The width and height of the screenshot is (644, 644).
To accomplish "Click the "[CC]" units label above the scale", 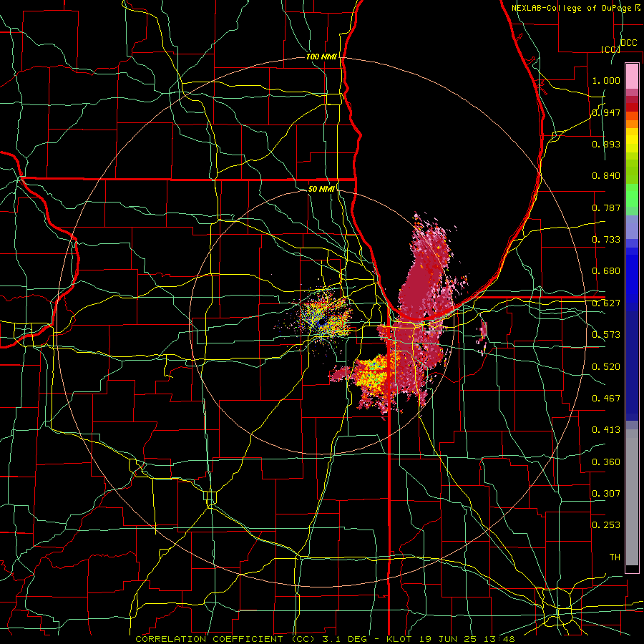I will [611, 49].
